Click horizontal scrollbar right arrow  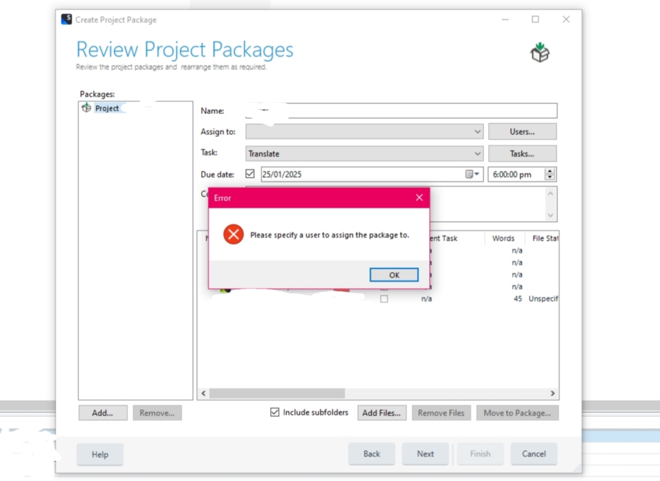[553, 393]
